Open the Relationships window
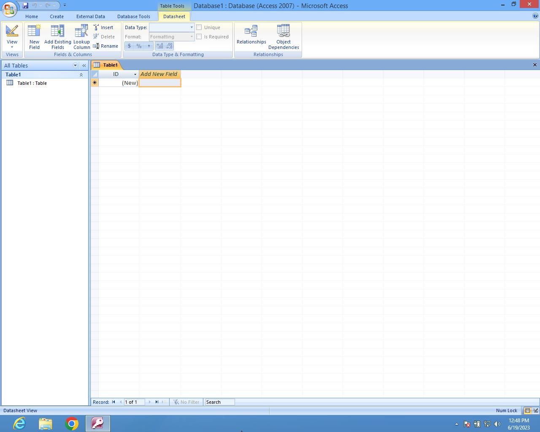The width and height of the screenshot is (540, 432). [x=251, y=35]
